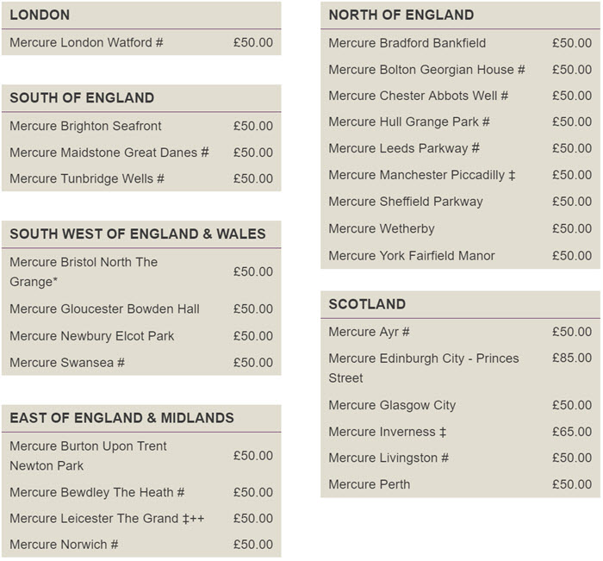This screenshot has width=603, height=561.
Task: Click the SCOTLAND section heading
Action: (367, 304)
